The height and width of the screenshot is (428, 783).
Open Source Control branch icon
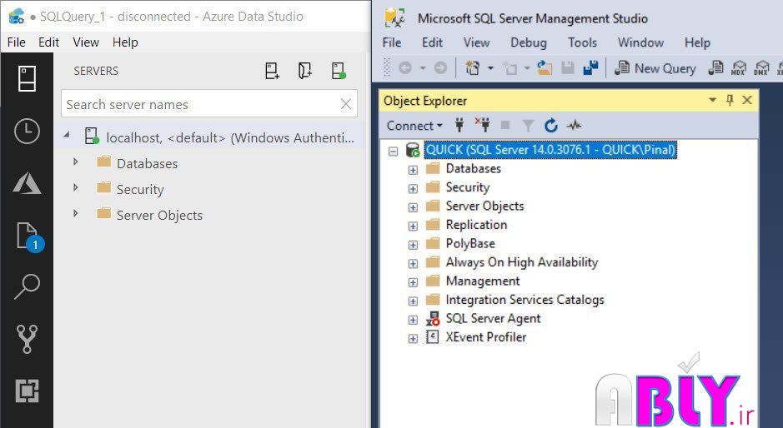coord(27,339)
